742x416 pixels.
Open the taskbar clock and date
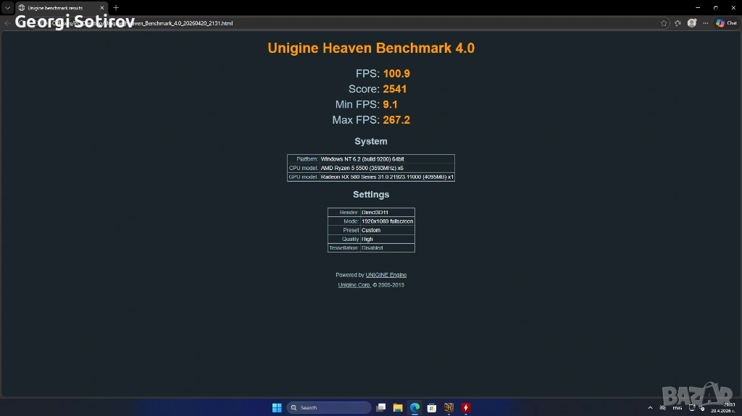725,407
